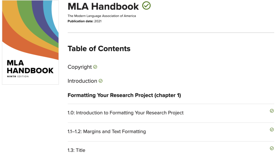Open the Copyright section

pyautogui.click(x=80, y=67)
